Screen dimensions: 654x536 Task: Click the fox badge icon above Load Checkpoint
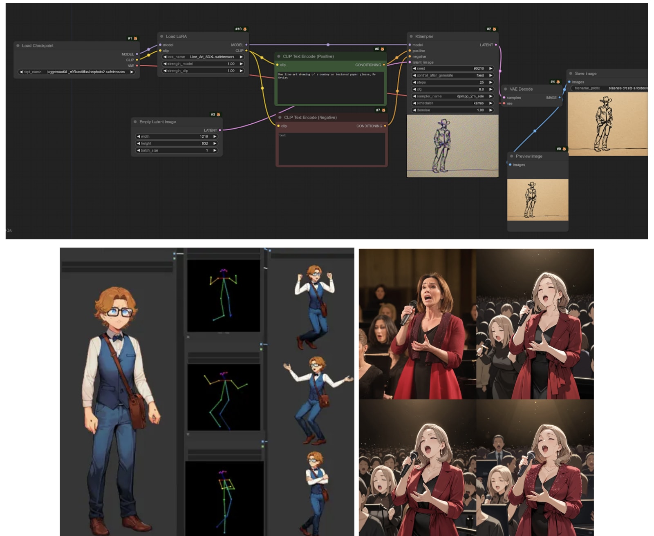point(135,38)
